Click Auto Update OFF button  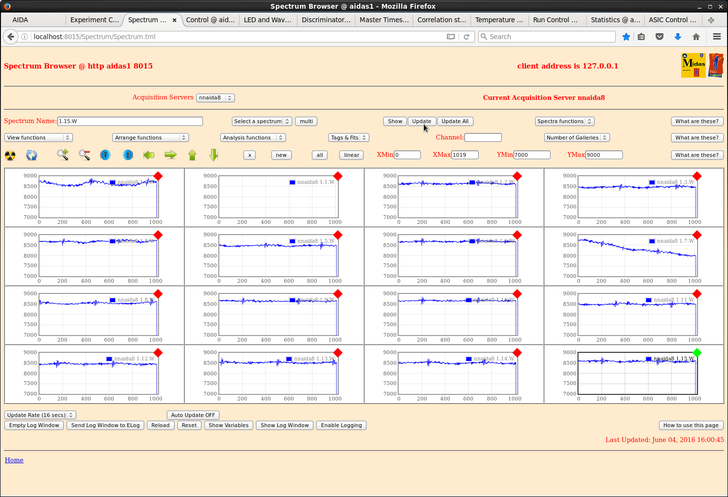coord(193,415)
